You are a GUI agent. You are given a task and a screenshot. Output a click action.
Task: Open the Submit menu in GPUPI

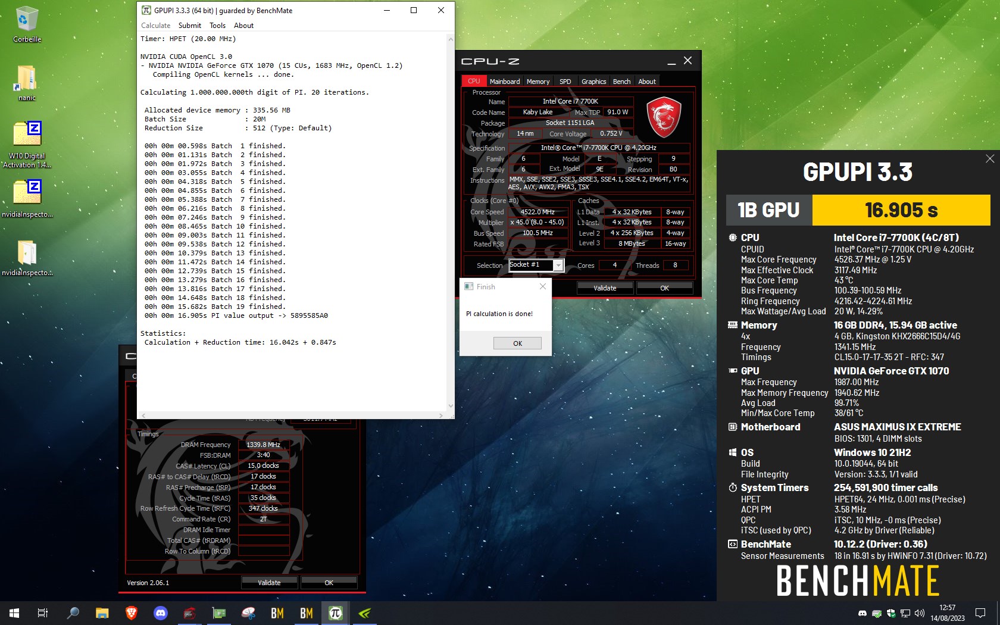point(190,26)
